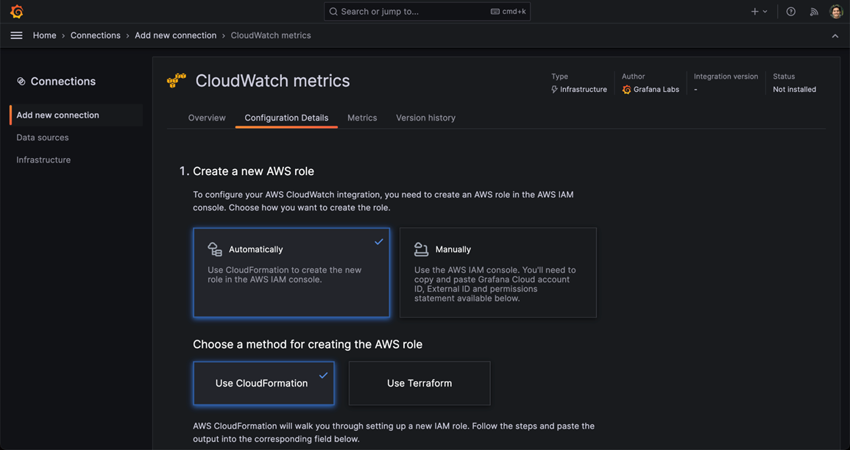This screenshot has width=850, height=450.
Task: Click the Grafana logo in the top bar
Action: [16, 11]
